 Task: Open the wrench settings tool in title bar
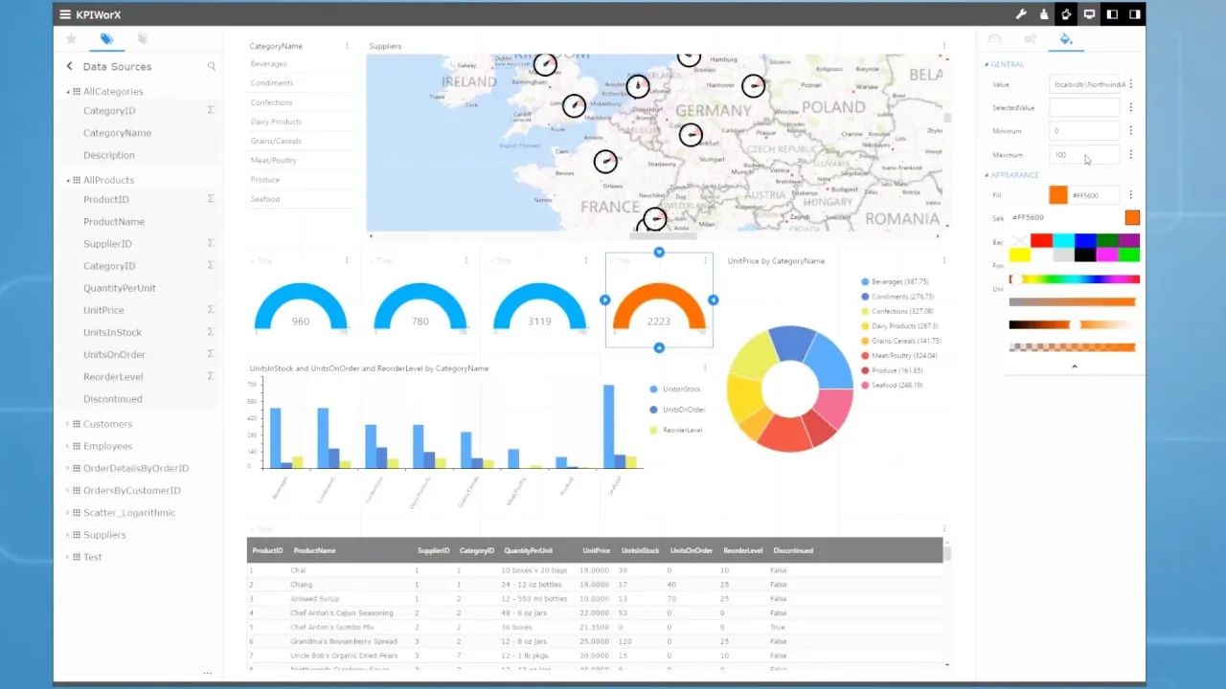[1021, 14]
